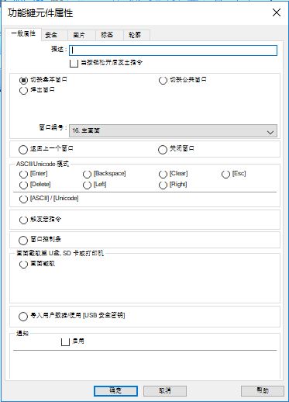
Task: Switch to the 标签 tab
Action: click(x=109, y=35)
